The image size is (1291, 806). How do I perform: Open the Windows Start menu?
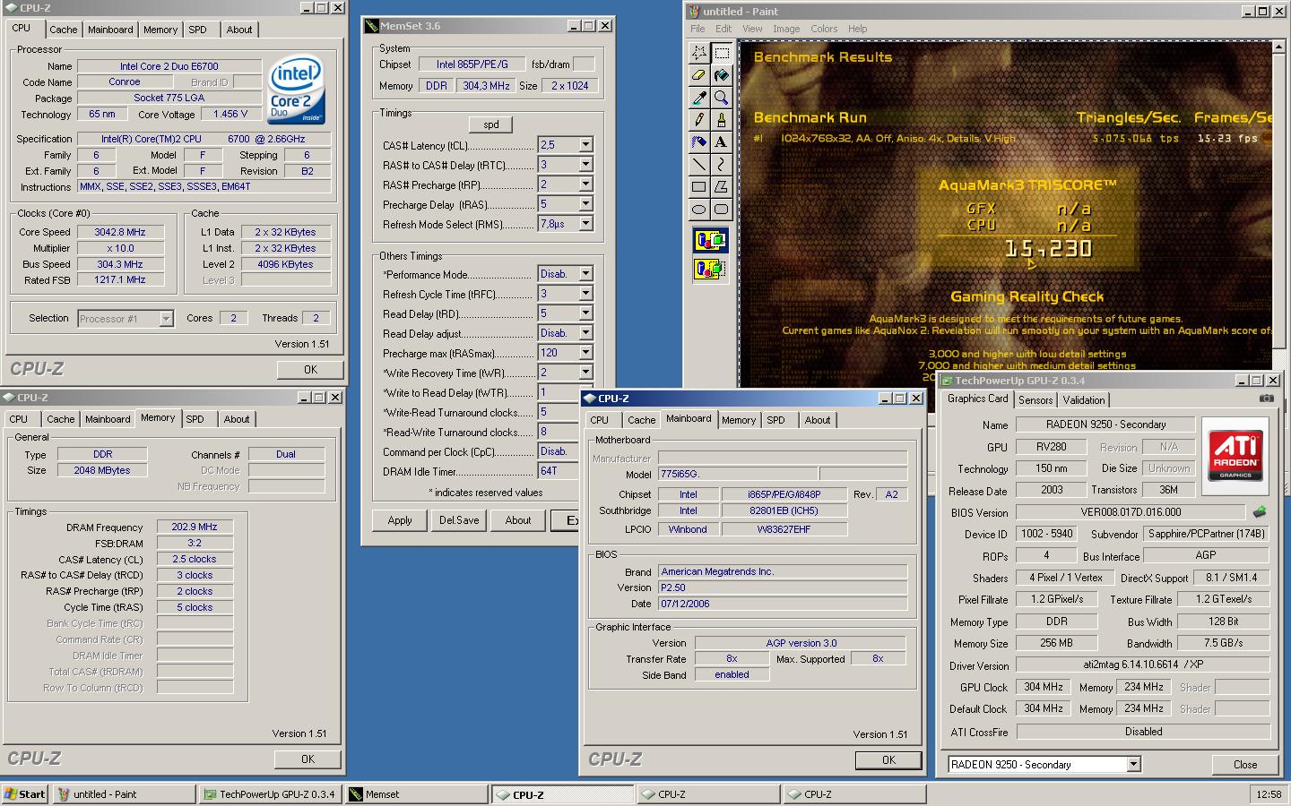(25, 794)
